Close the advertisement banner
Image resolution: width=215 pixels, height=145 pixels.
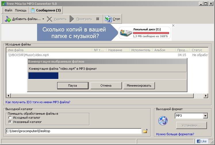pyautogui.click(x=173, y=25)
